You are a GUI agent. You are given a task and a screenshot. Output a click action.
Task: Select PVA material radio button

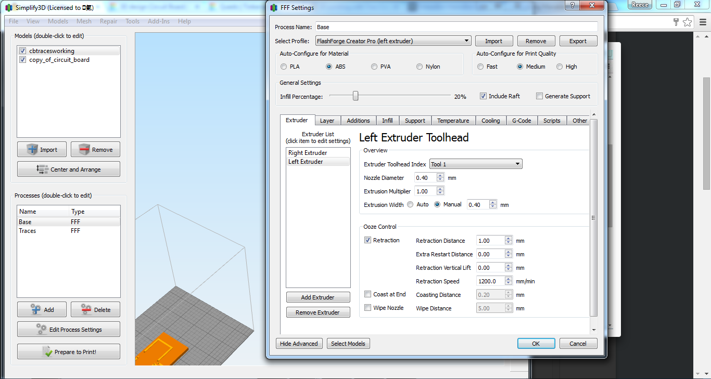pyautogui.click(x=374, y=67)
